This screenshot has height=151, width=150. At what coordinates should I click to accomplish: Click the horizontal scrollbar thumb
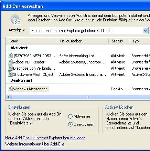point(81,97)
